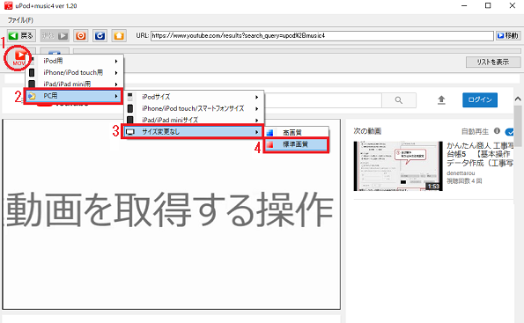Viewport: 524px width, 323px height.
Task: Toggle the 自動再生 autoplay switch
Action: click(510, 132)
